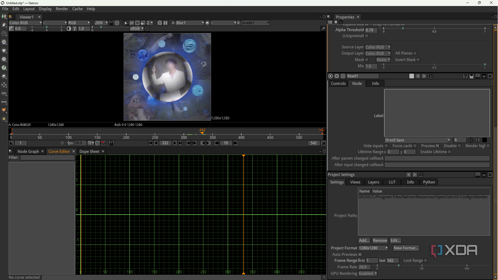Screen dimensions: 498x280
Task: Click the viewer zoom lock icon
Action: [x=111, y=23]
